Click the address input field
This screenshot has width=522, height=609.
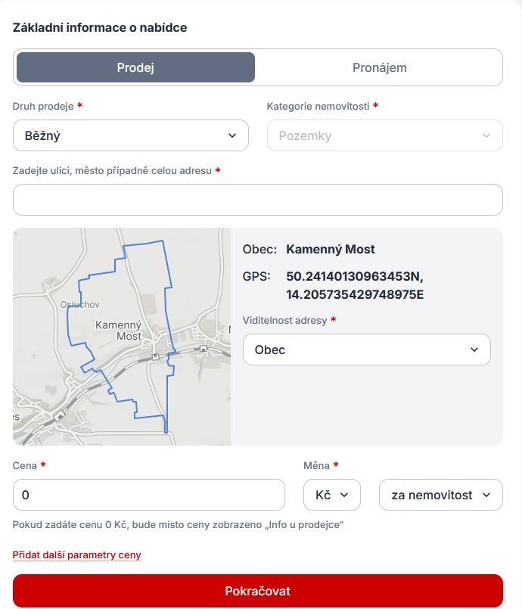(257, 200)
